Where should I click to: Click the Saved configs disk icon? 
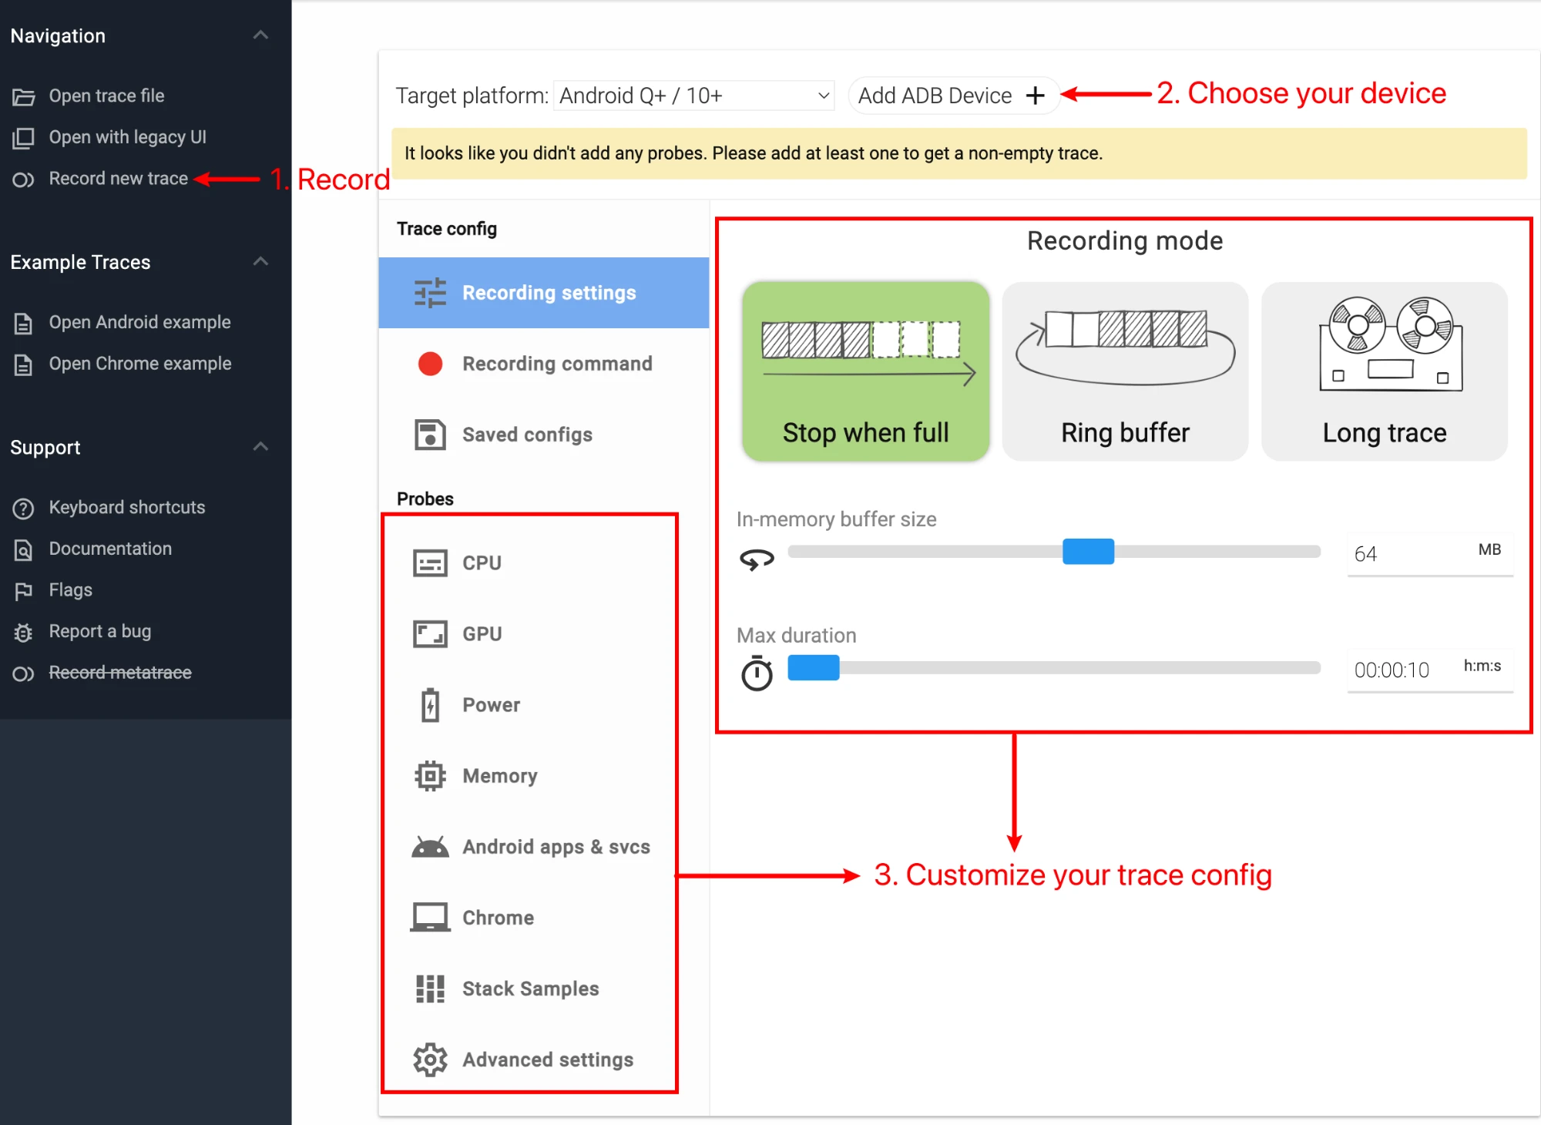430,435
